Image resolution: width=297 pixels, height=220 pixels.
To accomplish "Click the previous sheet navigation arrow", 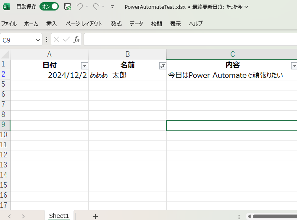I will tap(10, 216).
